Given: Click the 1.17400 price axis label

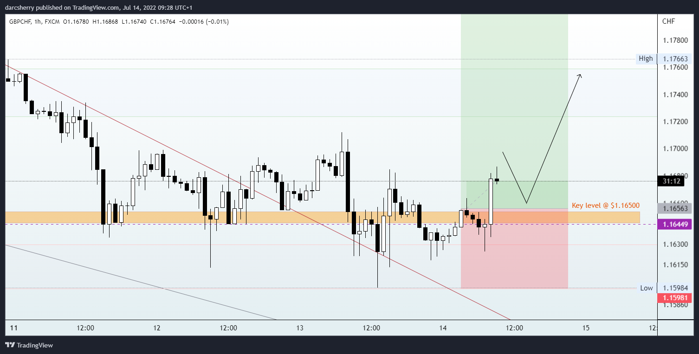Looking at the screenshot, I should point(675,95).
